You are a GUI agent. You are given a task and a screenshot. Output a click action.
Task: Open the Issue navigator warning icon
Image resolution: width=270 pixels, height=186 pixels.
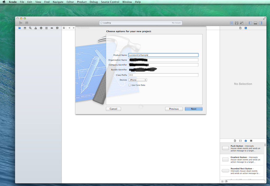pos(36,28)
